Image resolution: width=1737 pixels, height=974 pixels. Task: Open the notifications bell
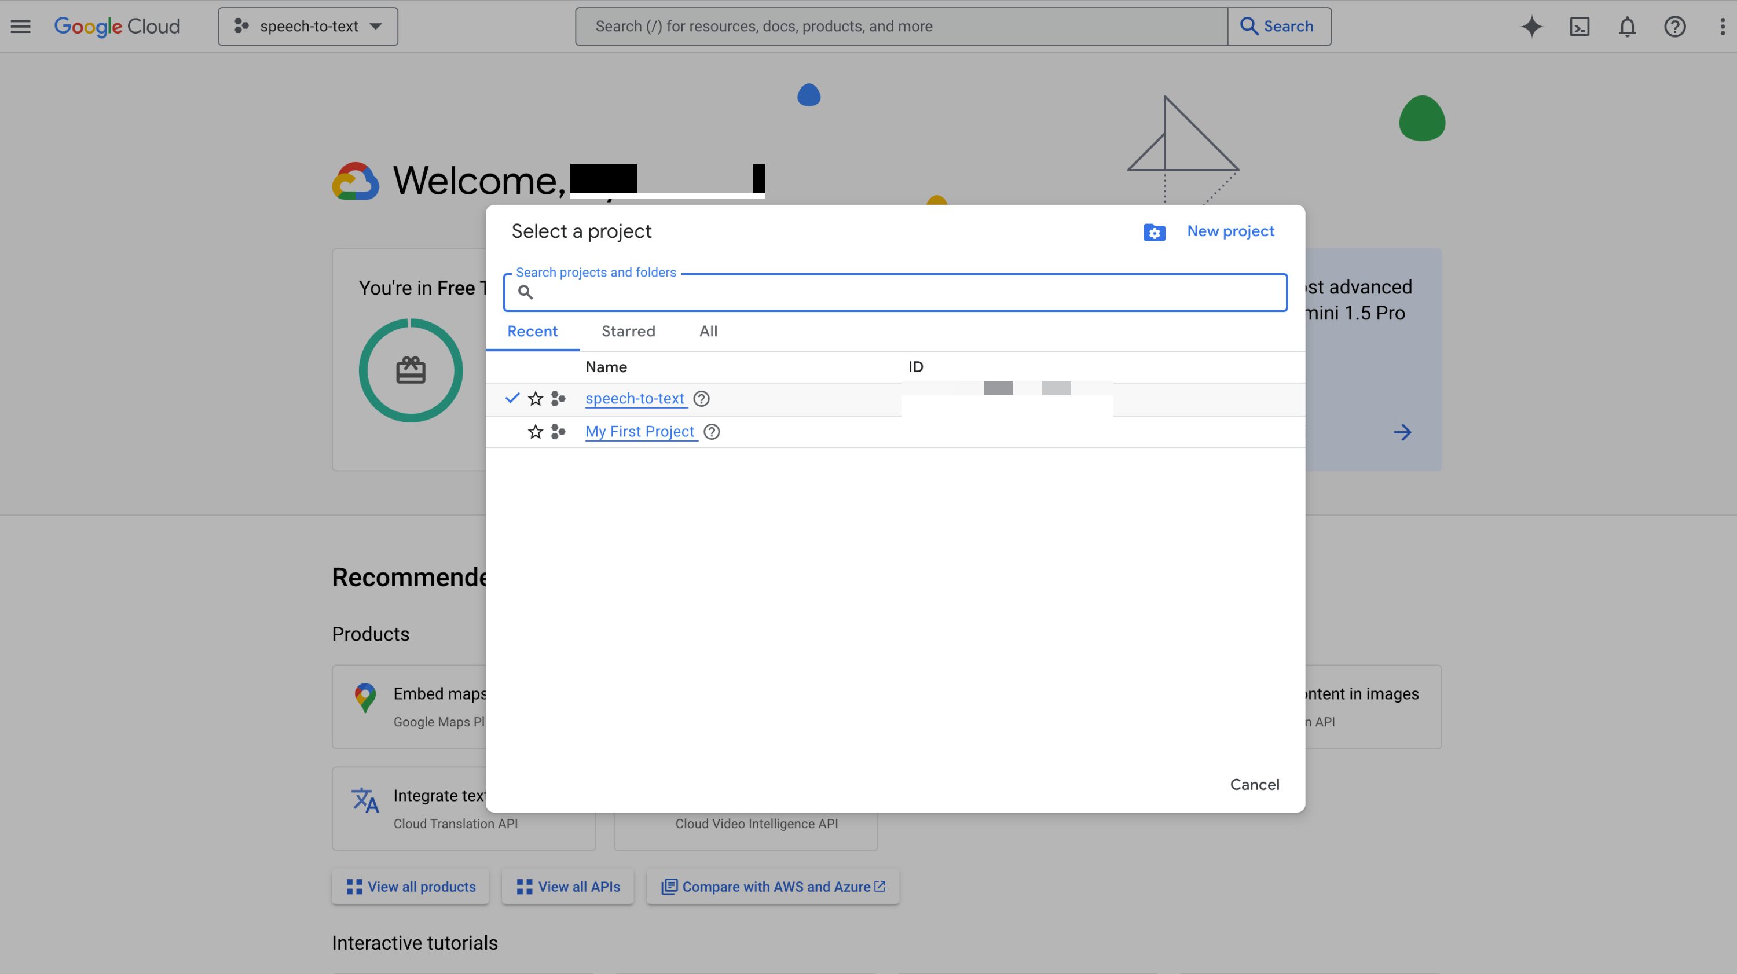[x=1627, y=26]
